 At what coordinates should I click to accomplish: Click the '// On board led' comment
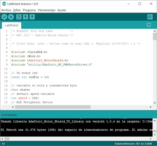coord(24,73)
